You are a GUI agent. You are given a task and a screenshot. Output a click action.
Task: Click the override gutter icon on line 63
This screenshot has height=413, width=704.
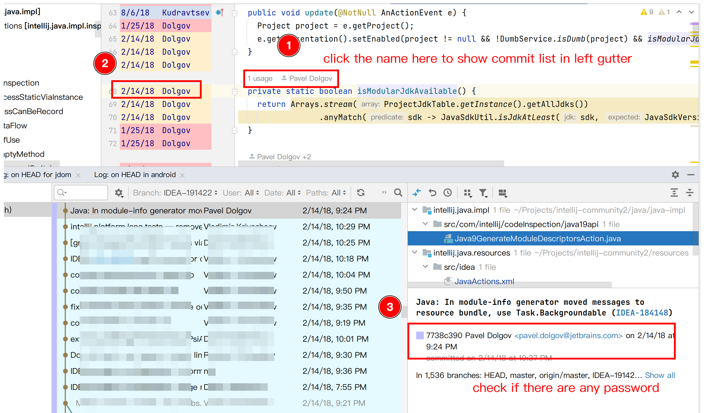coord(220,12)
